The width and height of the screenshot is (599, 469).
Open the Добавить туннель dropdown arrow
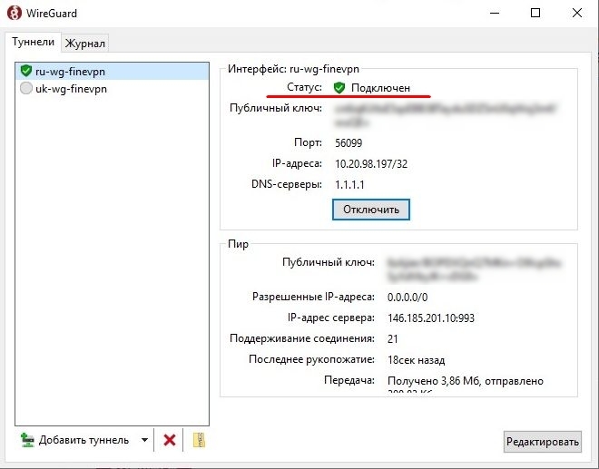point(145,440)
